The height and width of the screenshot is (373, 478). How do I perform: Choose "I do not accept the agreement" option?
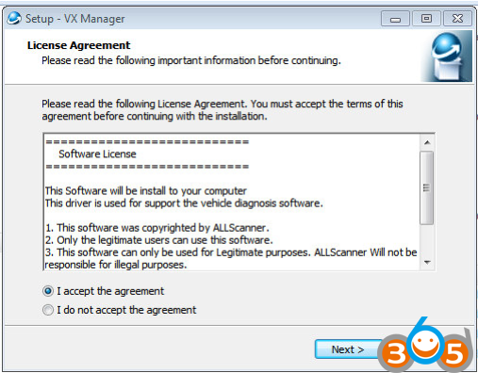point(48,310)
